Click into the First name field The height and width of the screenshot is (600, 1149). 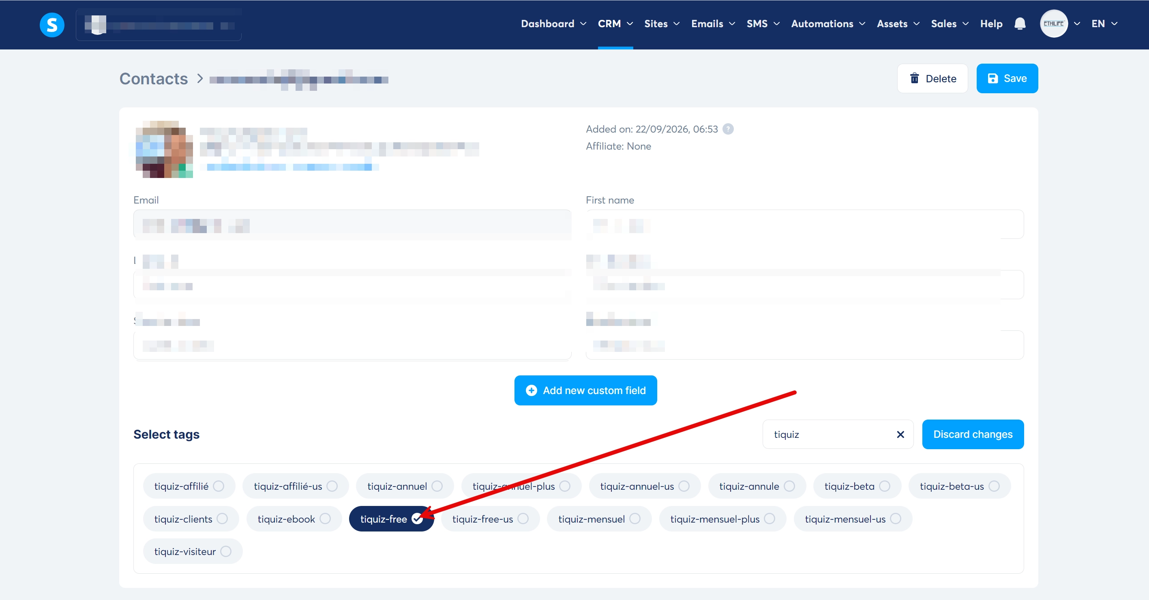[804, 224]
